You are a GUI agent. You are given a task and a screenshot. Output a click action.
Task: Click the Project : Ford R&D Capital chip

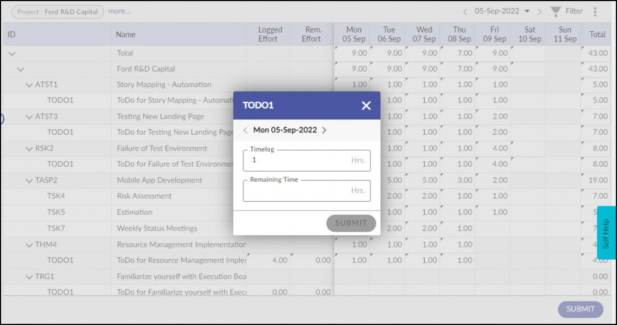click(57, 12)
